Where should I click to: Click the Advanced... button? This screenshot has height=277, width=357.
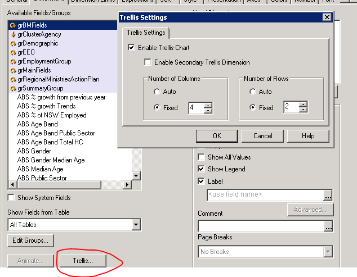point(310,210)
